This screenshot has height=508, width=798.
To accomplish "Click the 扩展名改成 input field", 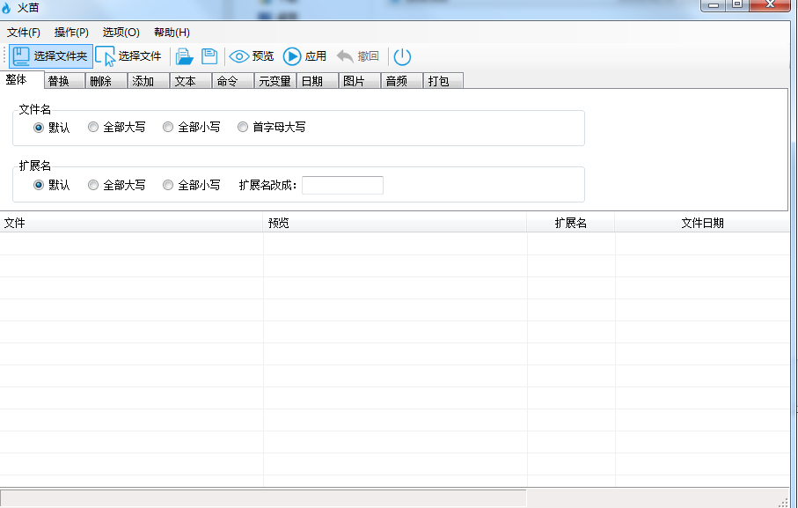I will coord(342,185).
